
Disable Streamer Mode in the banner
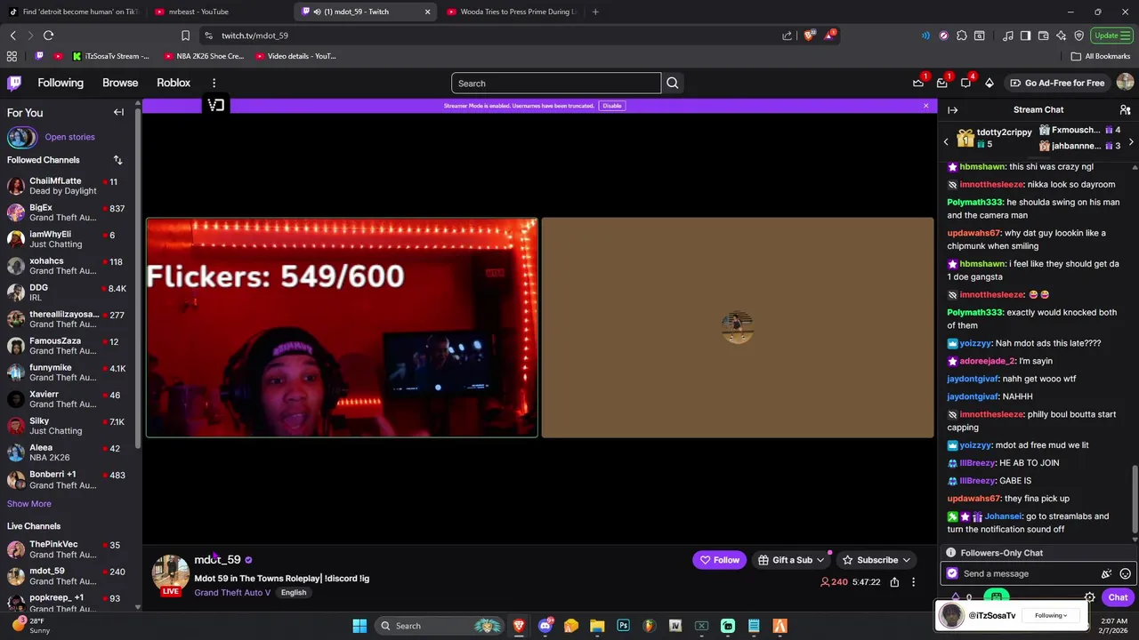point(612,106)
